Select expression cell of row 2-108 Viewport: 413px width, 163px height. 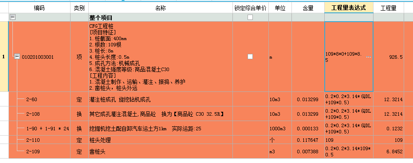point(349,114)
